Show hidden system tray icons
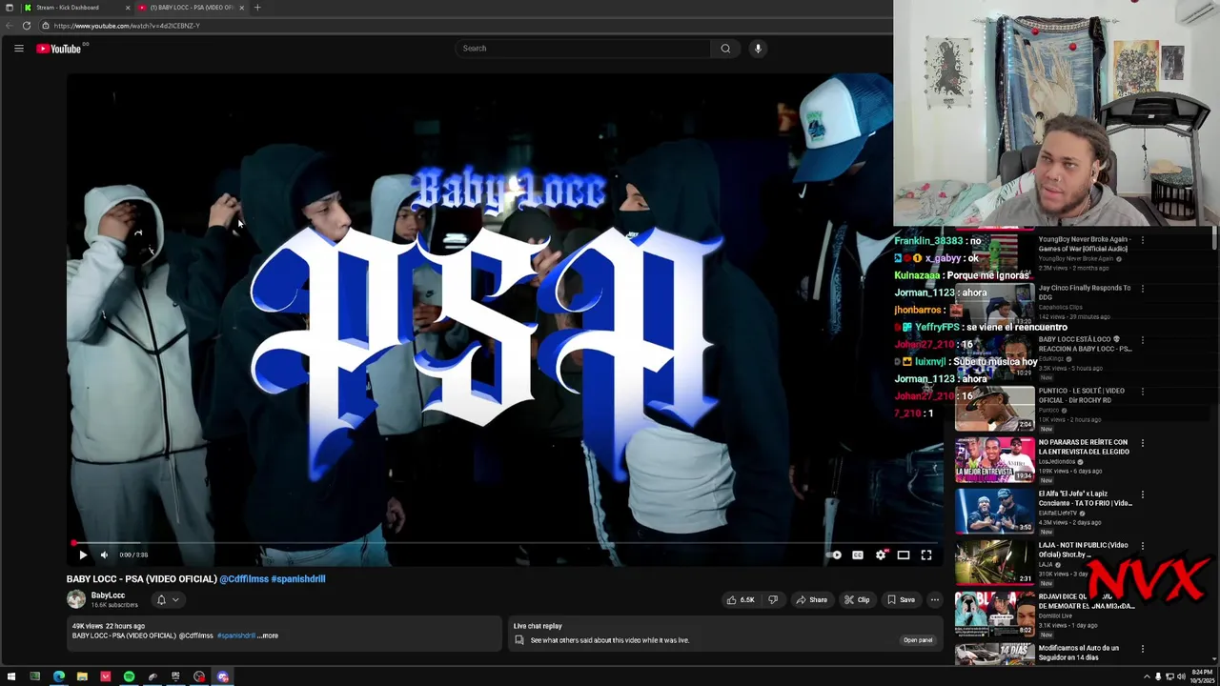Viewport: 1220px width, 686px height. (1147, 676)
